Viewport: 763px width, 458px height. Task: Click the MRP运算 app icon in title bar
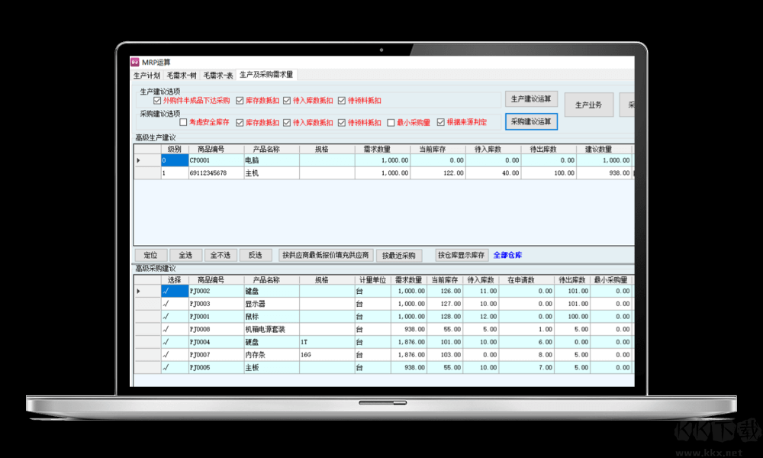(x=135, y=63)
